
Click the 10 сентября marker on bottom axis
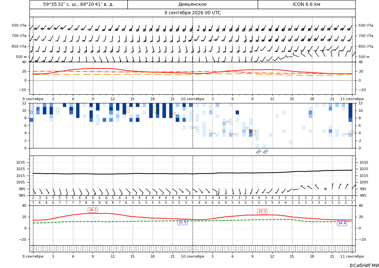pyautogui.click(x=192, y=256)
